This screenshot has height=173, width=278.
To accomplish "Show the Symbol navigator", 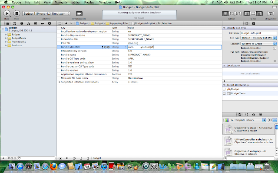I will click(15, 23).
